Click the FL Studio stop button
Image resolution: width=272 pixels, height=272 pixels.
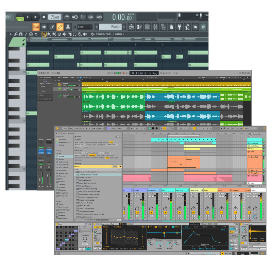click(x=35, y=17)
